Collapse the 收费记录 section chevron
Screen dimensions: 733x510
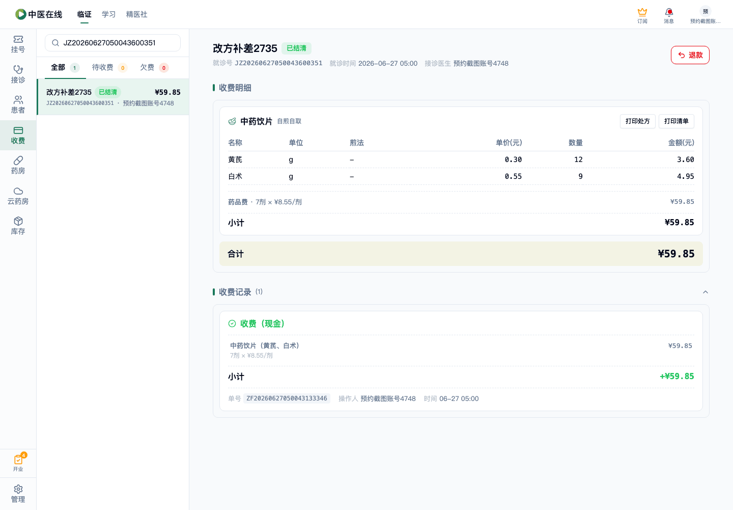click(x=706, y=292)
